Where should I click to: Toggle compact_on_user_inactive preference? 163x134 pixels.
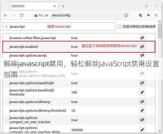tap(142, 120)
